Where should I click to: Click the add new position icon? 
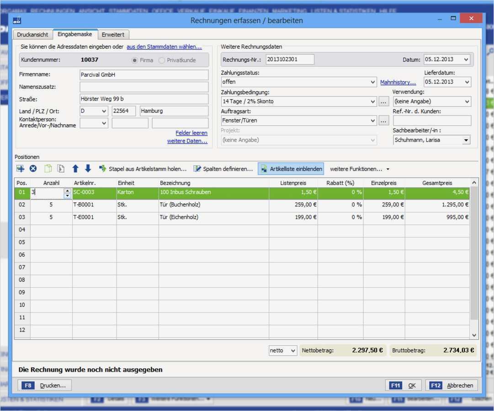click(x=20, y=169)
